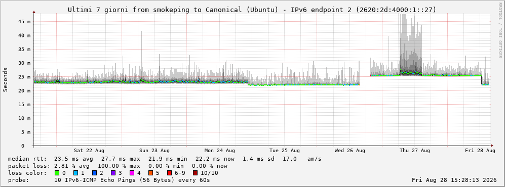Click the red 6-9 loss swatch
Screen dimensions: 505x187
tap(169, 173)
